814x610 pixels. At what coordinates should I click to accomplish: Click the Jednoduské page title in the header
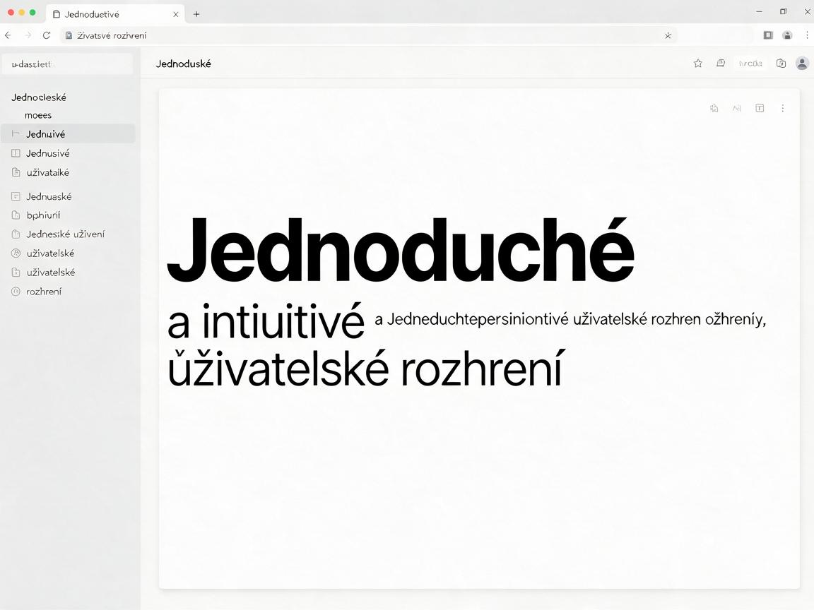(183, 64)
